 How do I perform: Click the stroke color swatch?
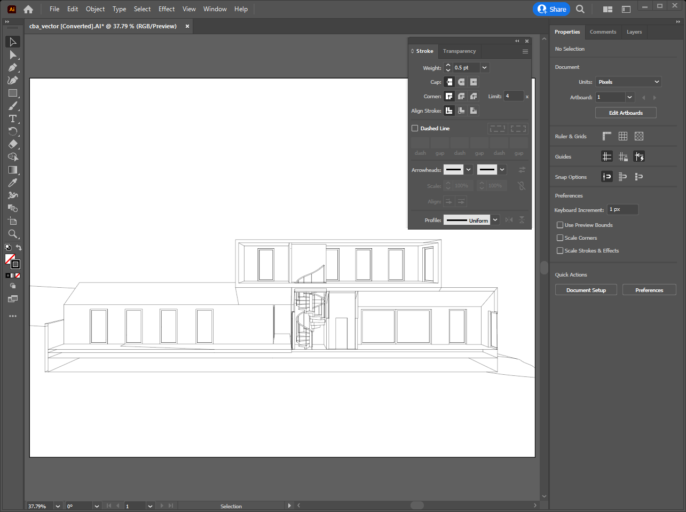pyautogui.click(x=15, y=264)
